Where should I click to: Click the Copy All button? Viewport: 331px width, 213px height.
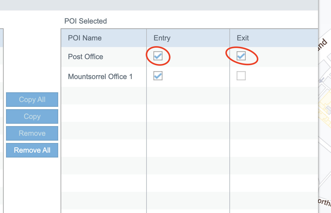point(32,100)
